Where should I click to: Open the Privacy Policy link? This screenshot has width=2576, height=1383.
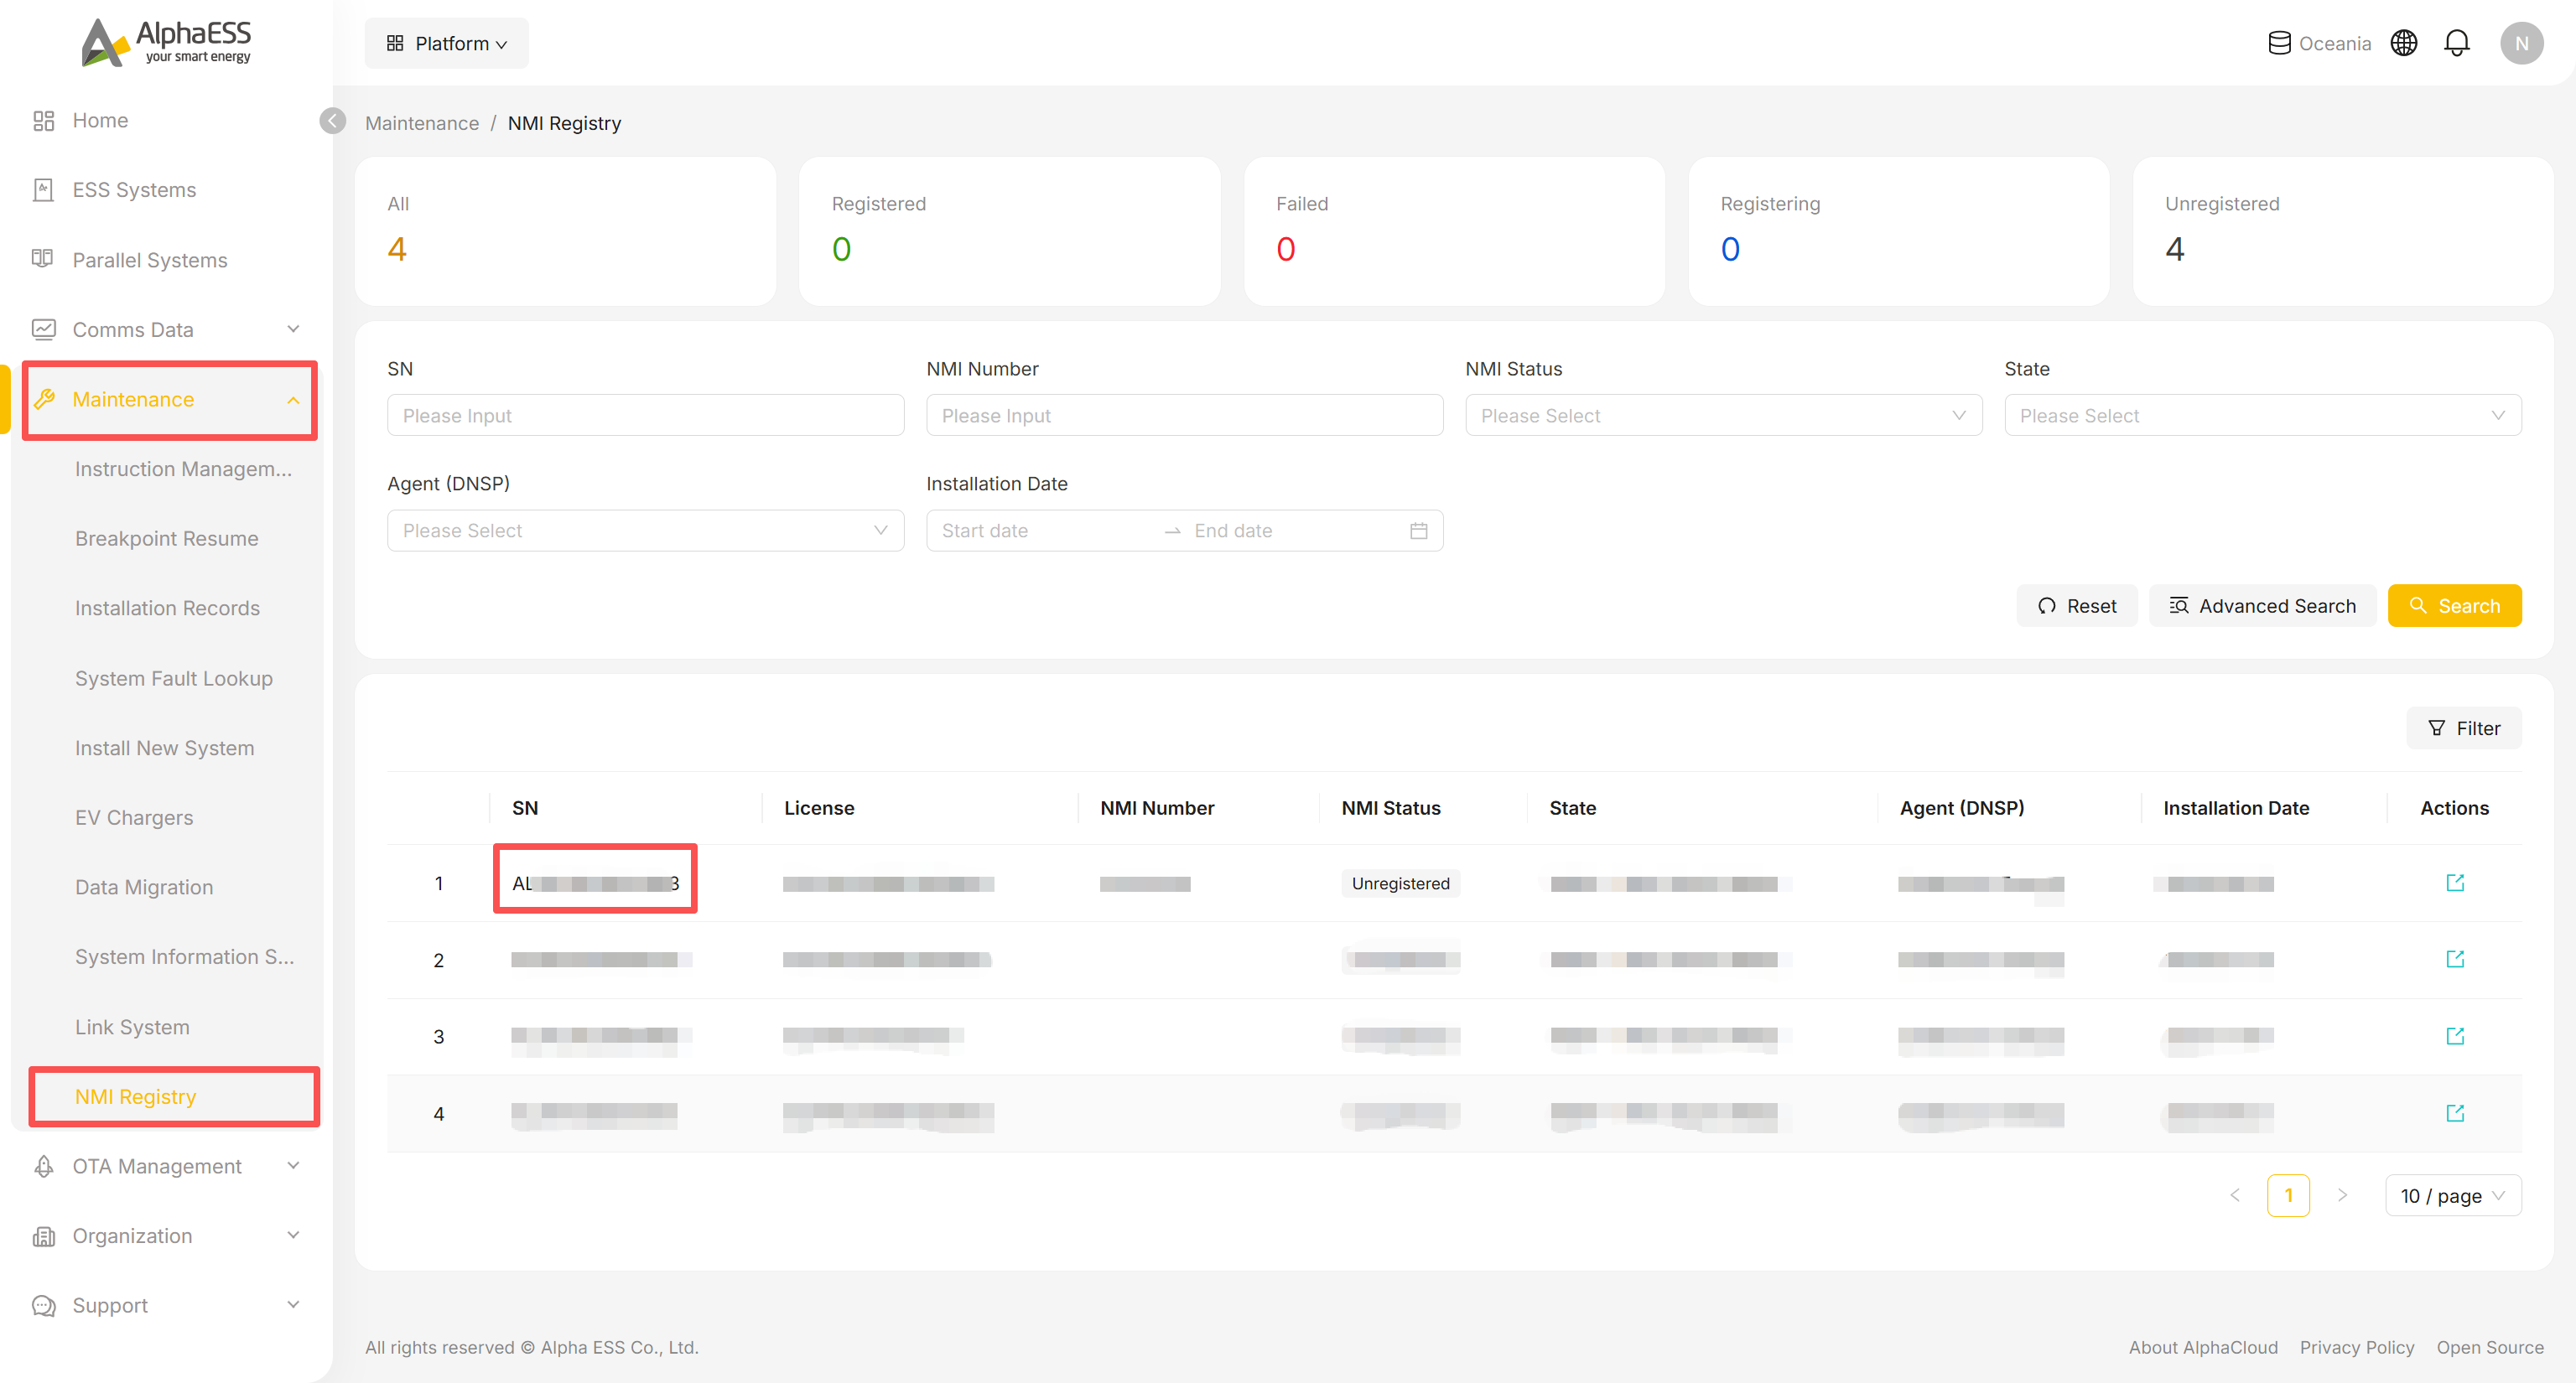2356,1347
